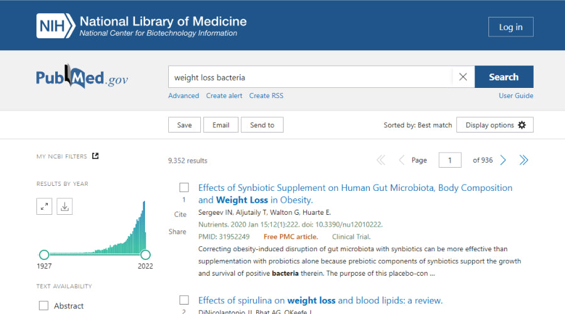Viewport: 565px width, 314px height.
Task: Click the NIH National Library of Medicine logo
Action: tap(141, 26)
